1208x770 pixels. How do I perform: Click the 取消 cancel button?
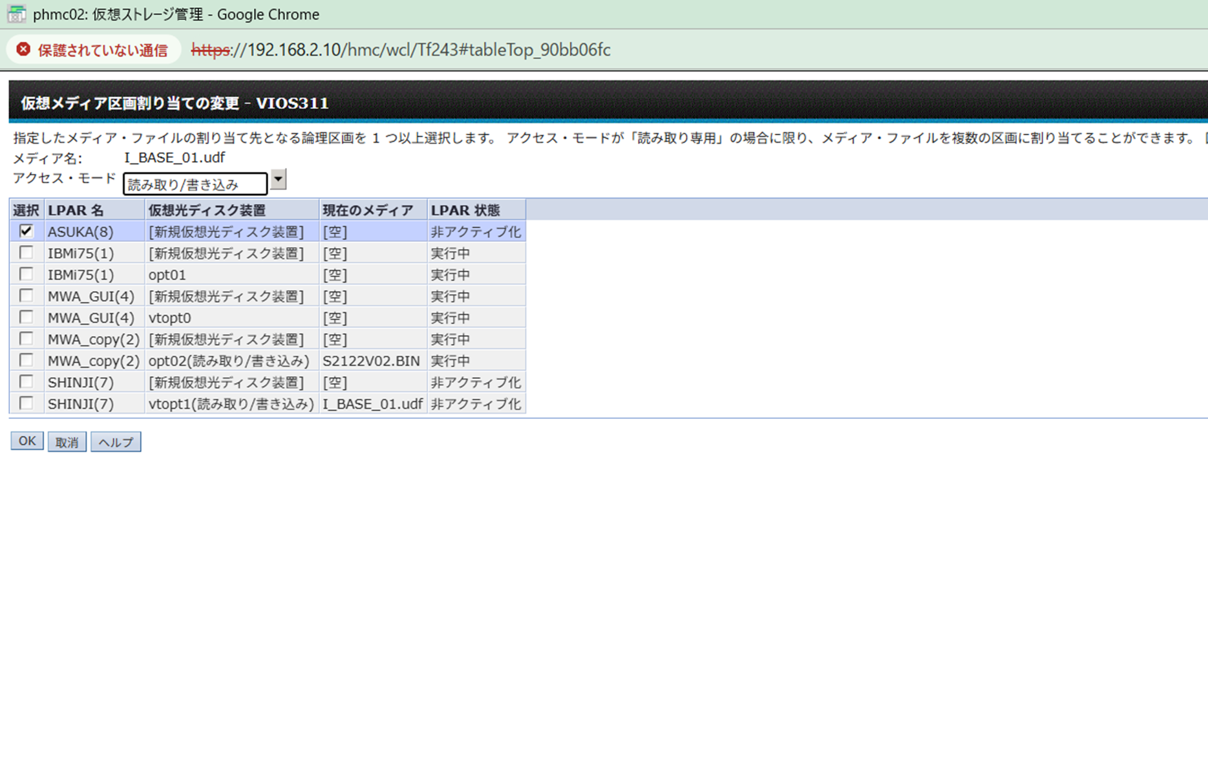click(x=67, y=442)
